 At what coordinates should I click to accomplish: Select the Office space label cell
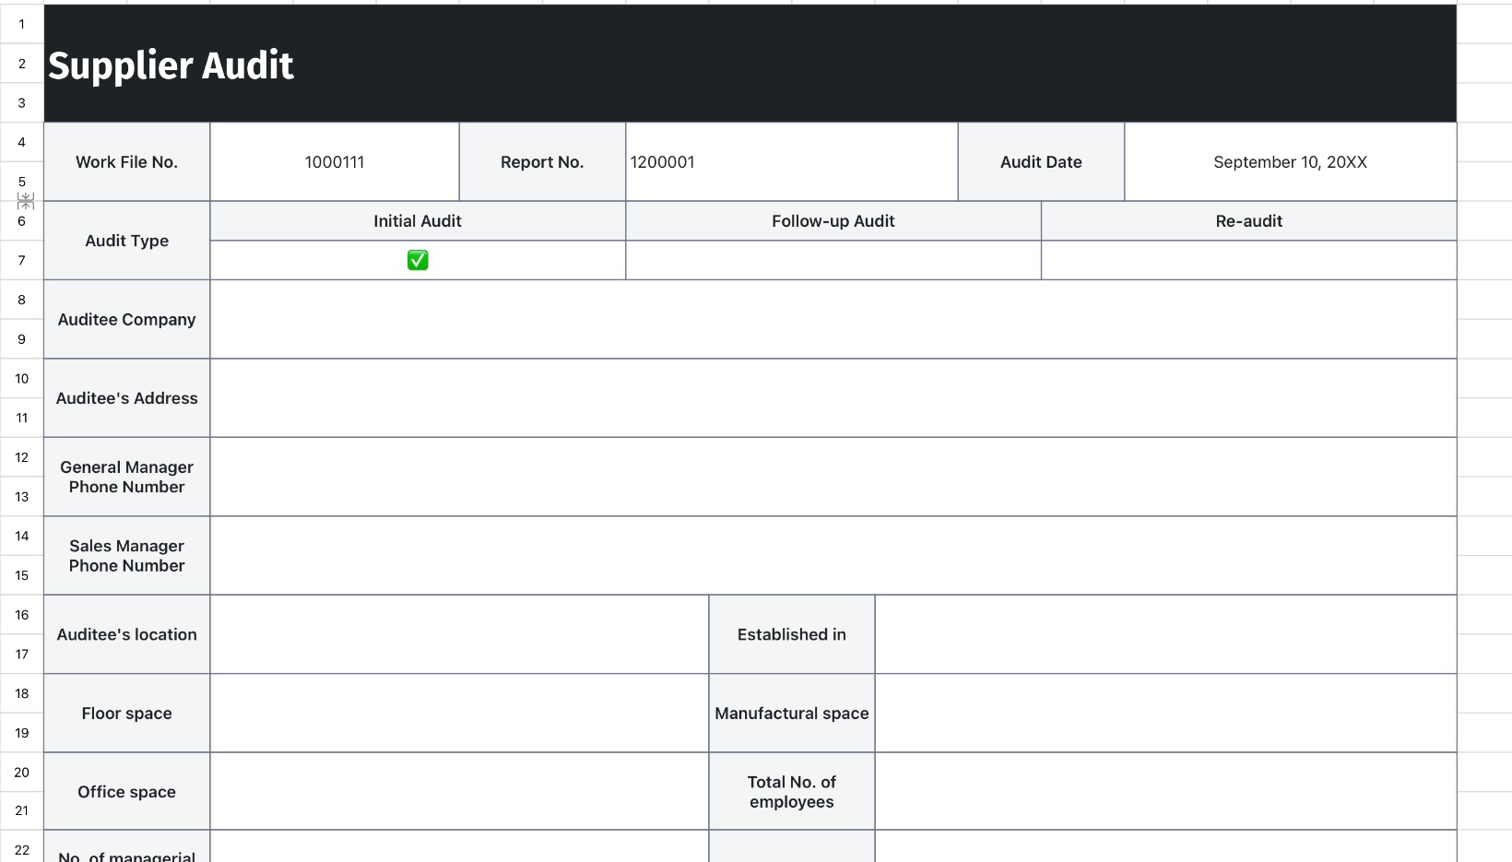pos(127,792)
